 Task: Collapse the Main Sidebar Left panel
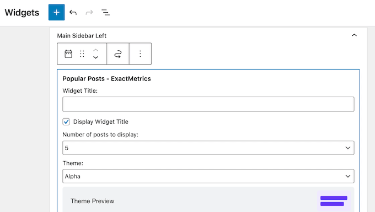click(354, 35)
